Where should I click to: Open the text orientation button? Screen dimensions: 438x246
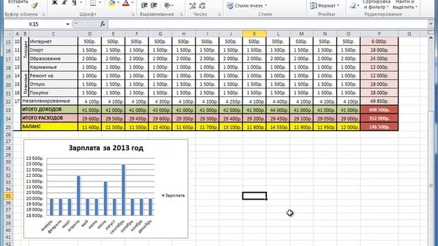click(168, 5)
